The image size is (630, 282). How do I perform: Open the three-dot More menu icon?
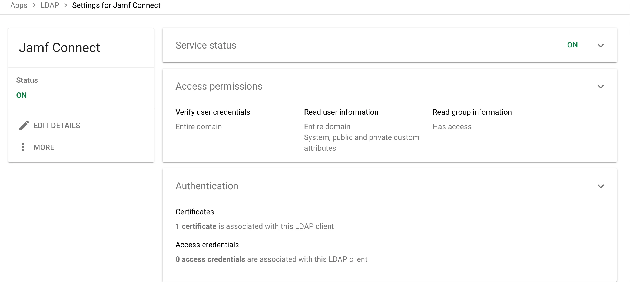pyautogui.click(x=23, y=147)
